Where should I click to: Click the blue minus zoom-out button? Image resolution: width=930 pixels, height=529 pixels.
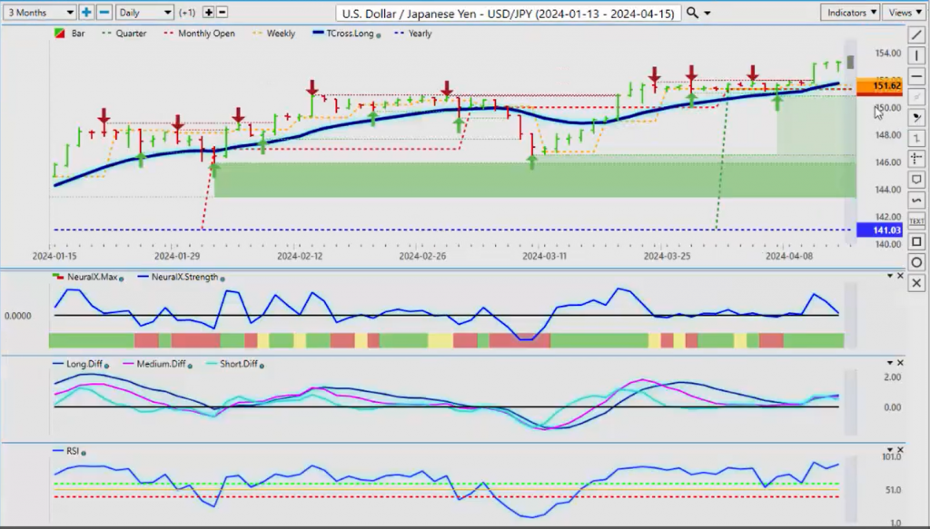click(104, 12)
